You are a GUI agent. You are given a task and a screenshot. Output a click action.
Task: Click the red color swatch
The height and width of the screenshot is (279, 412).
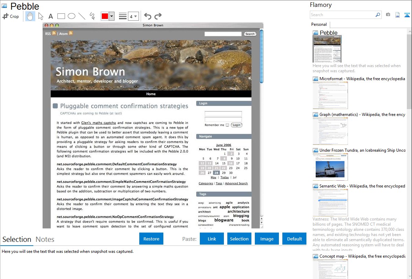(105, 16)
